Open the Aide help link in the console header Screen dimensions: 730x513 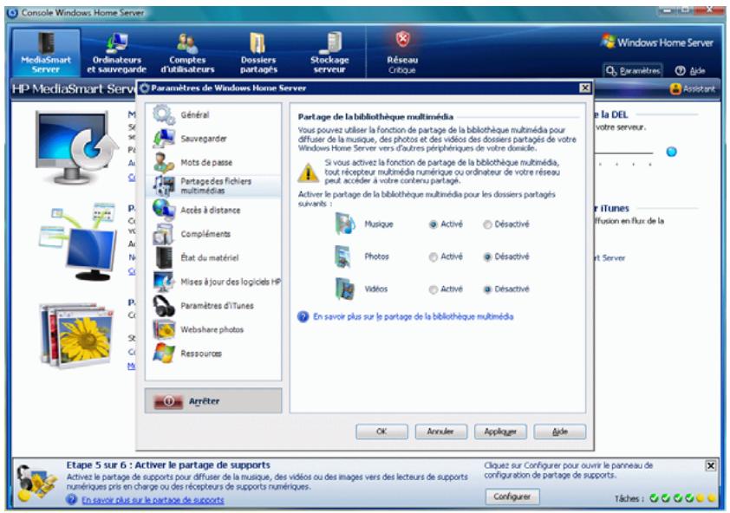coord(690,71)
